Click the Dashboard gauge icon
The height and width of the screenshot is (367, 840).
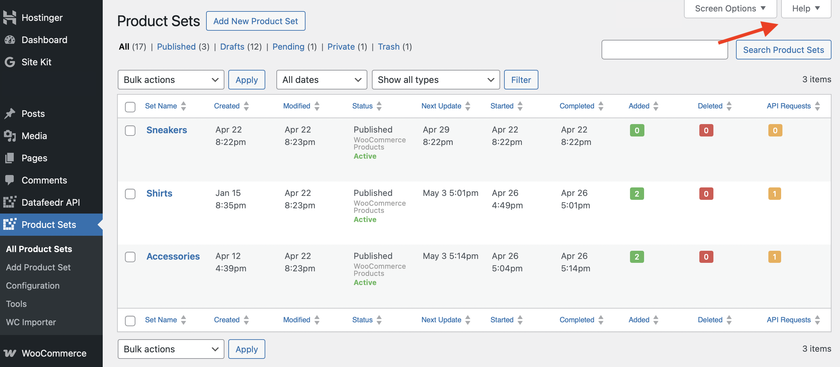(10, 40)
